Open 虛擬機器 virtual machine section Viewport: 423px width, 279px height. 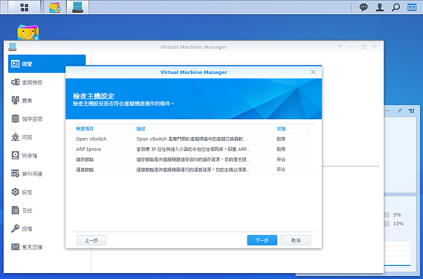(x=27, y=82)
